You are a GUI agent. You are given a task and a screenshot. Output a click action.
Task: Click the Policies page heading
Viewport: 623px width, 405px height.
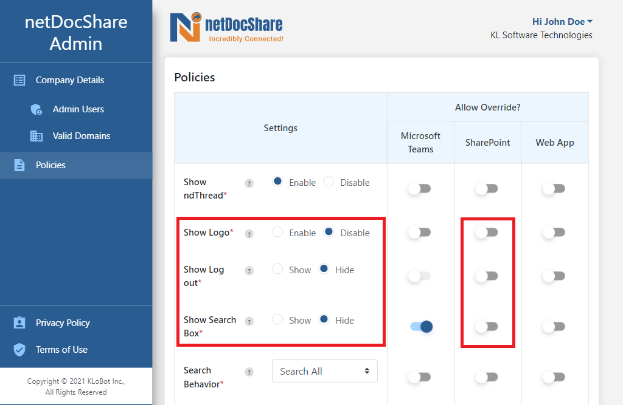click(x=195, y=77)
